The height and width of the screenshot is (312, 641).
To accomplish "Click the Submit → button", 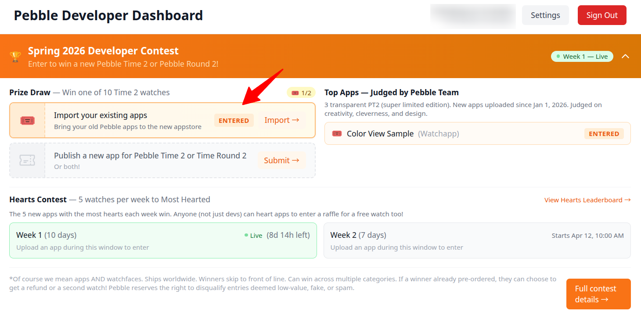I will coord(281,160).
